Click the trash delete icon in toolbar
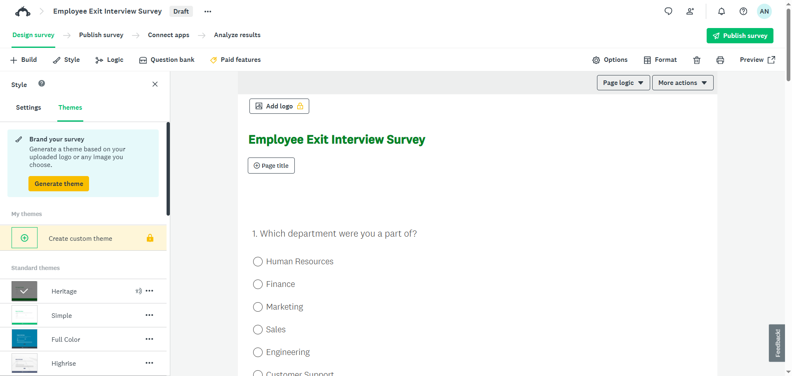 coord(697,60)
